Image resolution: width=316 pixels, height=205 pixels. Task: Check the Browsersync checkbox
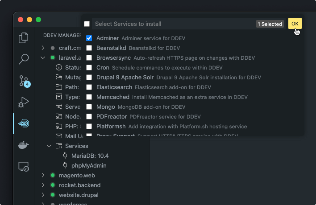tap(89, 58)
